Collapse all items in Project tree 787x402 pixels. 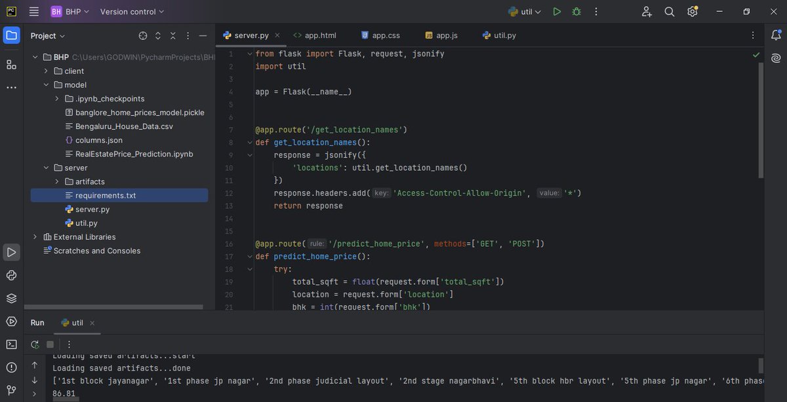pos(173,36)
